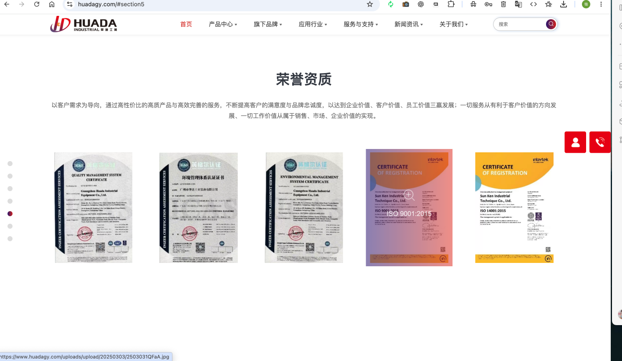
Task: Expand the 关于我们 dropdown menu
Action: [454, 24]
